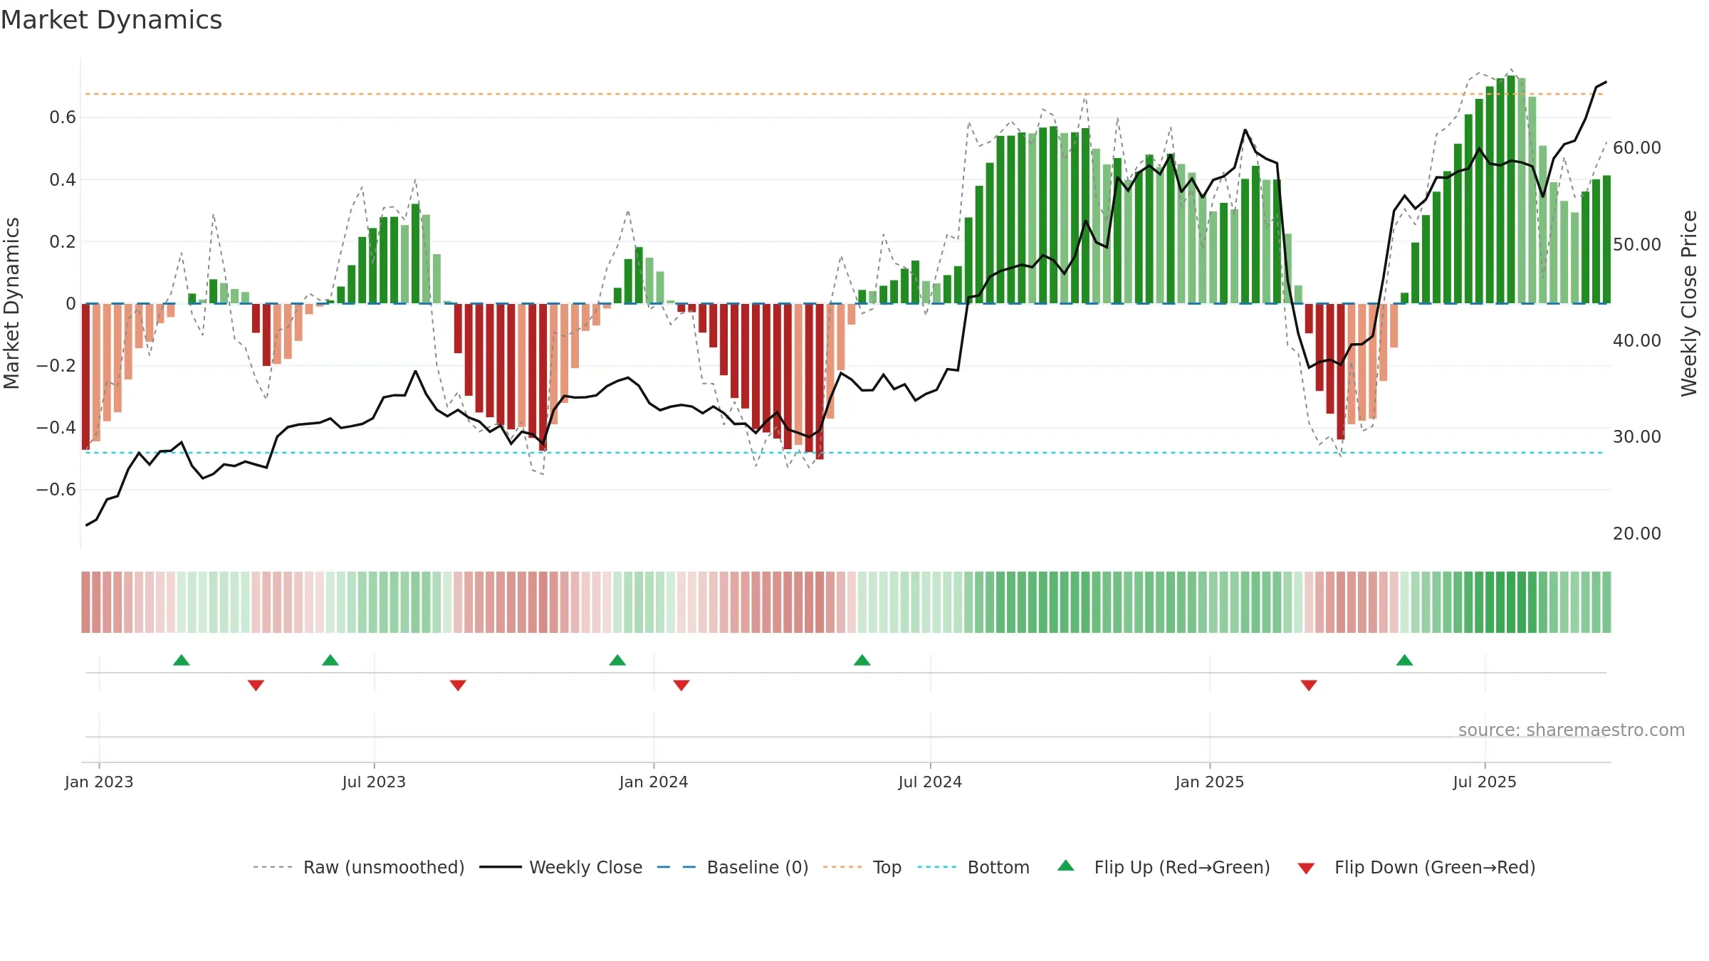
Task: Select the flip-up marker before Jul 2025
Action: pos(1405,660)
